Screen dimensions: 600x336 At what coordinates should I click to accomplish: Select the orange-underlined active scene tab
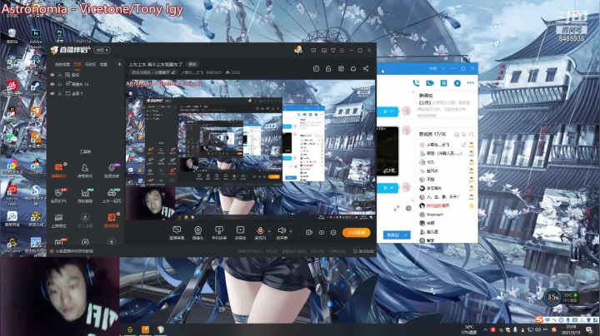pyautogui.click(x=77, y=65)
